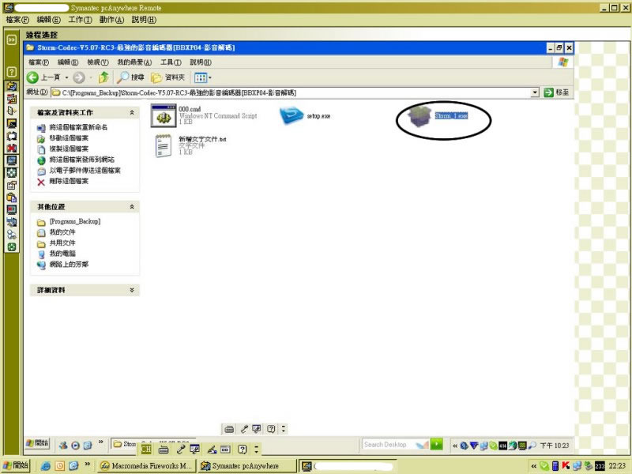The image size is (632, 474).
Task: Click the blue phone icon in local tray
Action: [555, 466]
